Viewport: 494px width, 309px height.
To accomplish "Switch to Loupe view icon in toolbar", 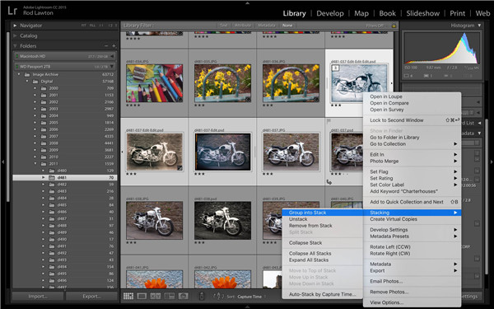I will point(142,296).
